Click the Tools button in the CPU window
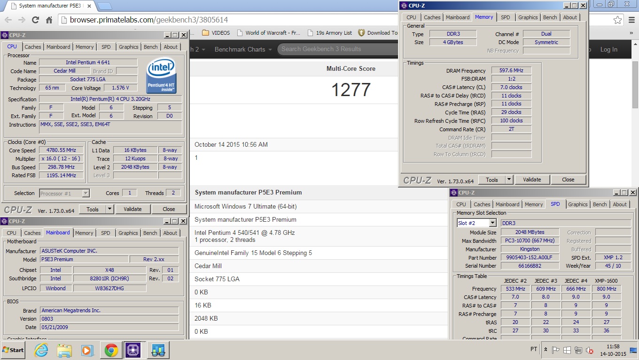Image resolution: width=639 pixels, height=360 pixels. (93, 209)
